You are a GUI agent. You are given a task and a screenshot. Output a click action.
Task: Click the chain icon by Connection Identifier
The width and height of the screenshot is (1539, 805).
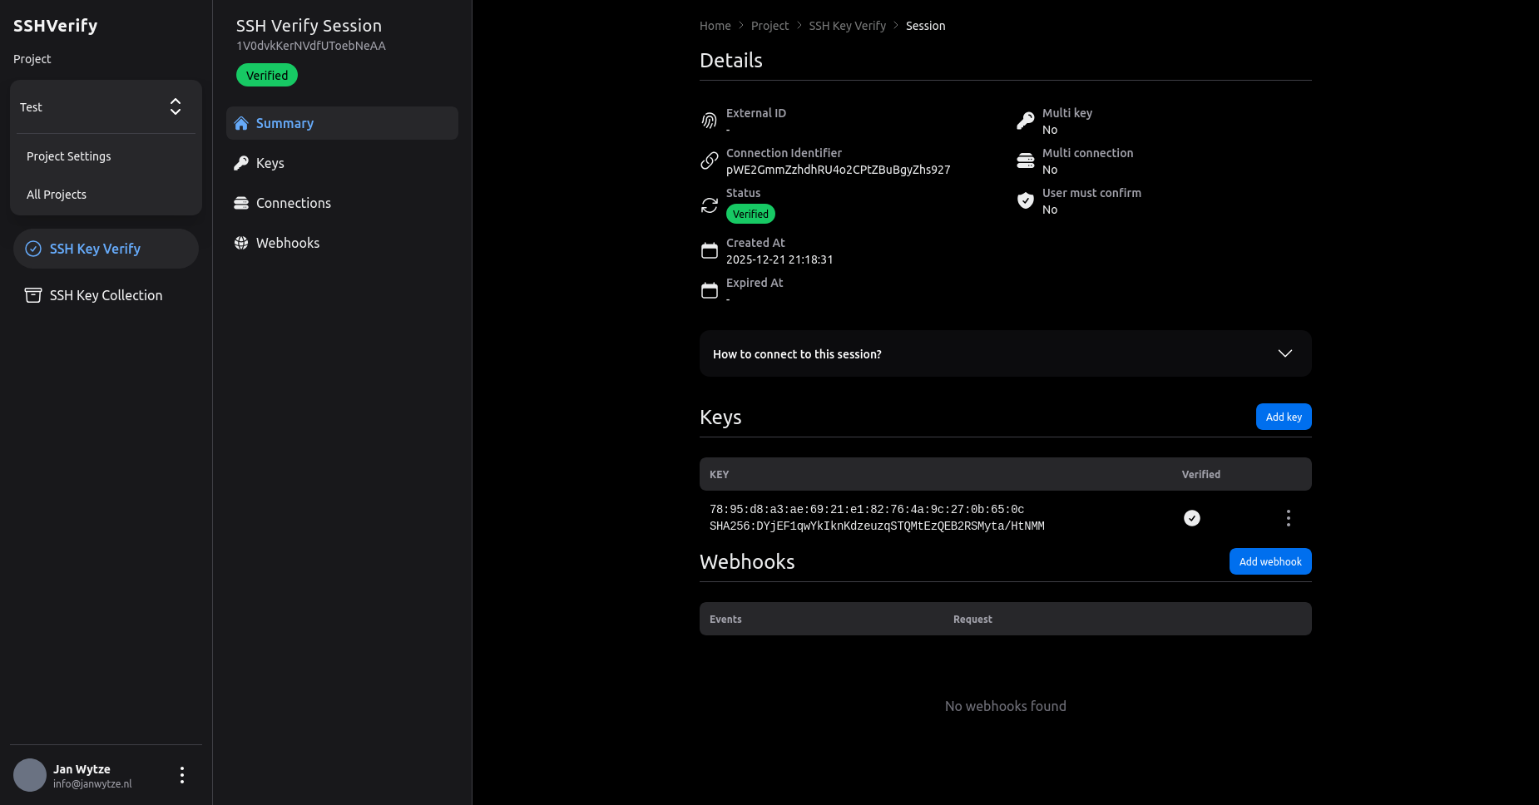pos(710,160)
